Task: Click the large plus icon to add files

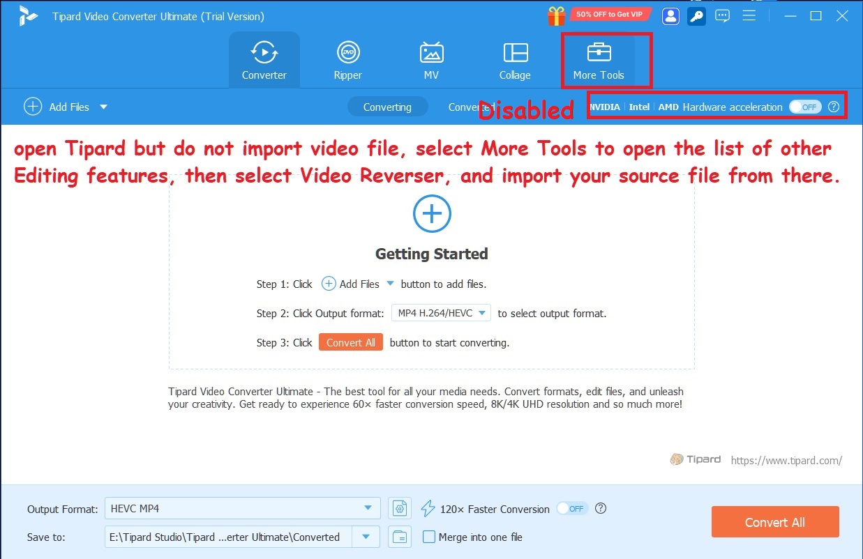Action: (x=432, y=213)
